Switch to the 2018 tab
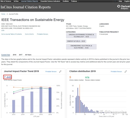130x118 pixels. (x=15, y=55)
